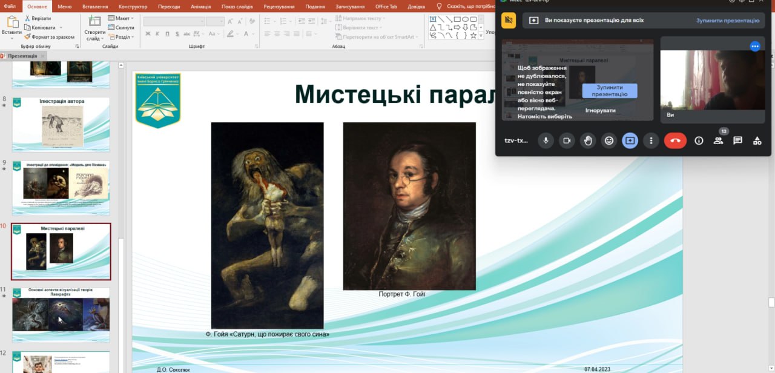This screenshot has width=775, height=373.
Task: Mute the microphone in Google Meet
Action: [546, 140]
